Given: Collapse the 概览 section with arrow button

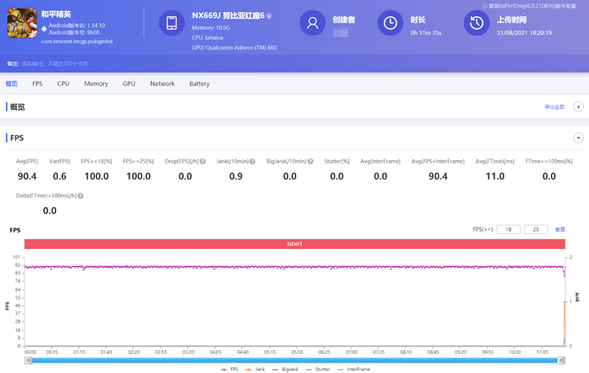Looking at the screenshot, I should click(x=579, y=107).
